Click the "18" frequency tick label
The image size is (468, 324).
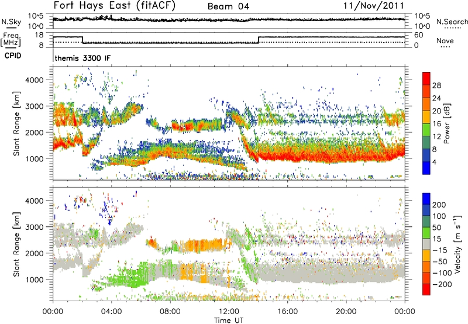click(39, 35)
